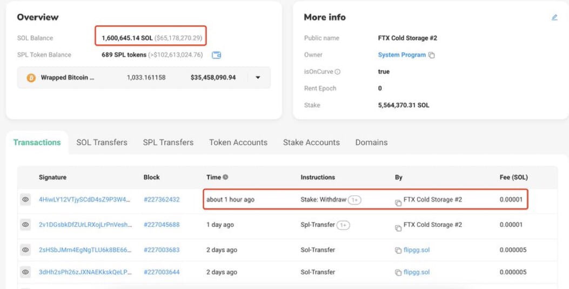Viewport: 569px width, 289px height.
Task: Copy the flipgg.sol address in third row
Action: (398, 251)
